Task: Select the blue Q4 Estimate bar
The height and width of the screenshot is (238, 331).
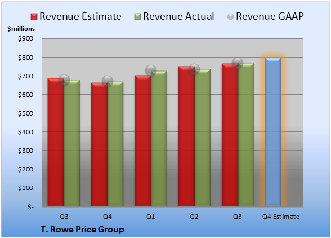Action: click(x=273, y=132)
